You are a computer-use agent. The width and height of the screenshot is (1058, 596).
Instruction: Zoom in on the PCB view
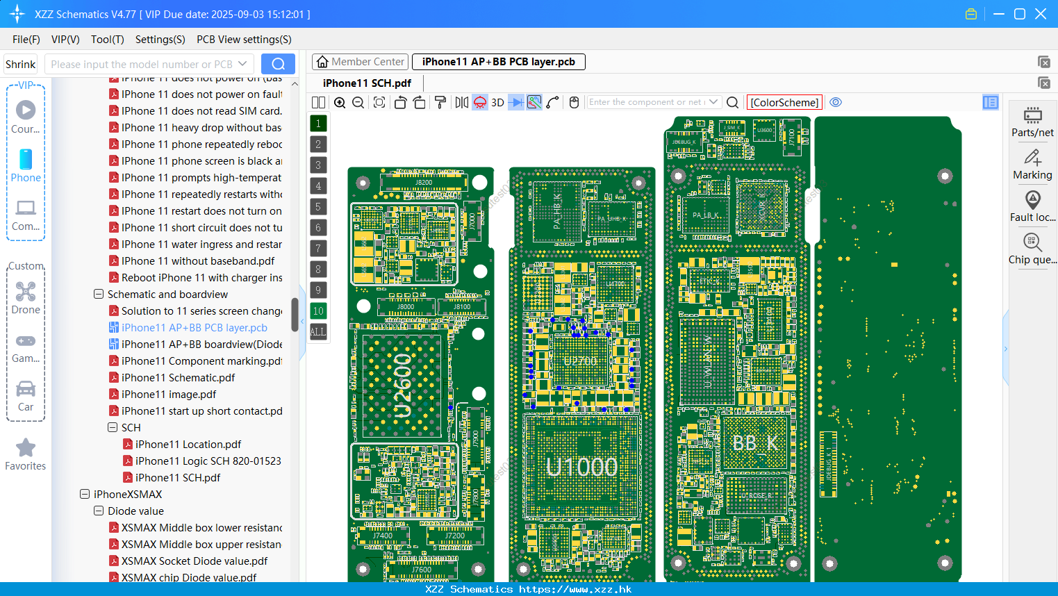click(340, 102)
